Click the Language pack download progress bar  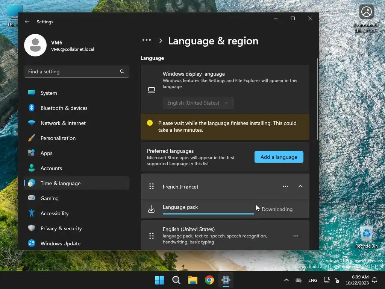click(208, 214)
